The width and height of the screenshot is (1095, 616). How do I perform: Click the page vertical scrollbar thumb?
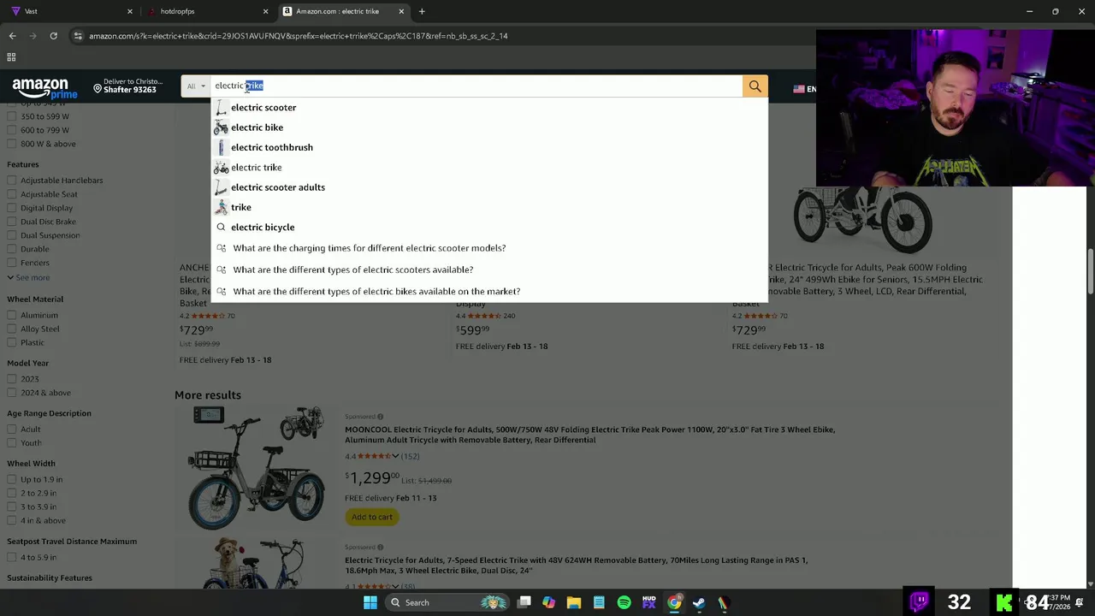click(1091, 272)
